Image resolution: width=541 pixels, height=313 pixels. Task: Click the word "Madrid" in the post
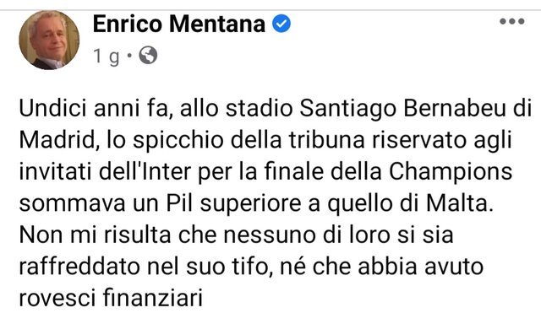coord(57,141)
